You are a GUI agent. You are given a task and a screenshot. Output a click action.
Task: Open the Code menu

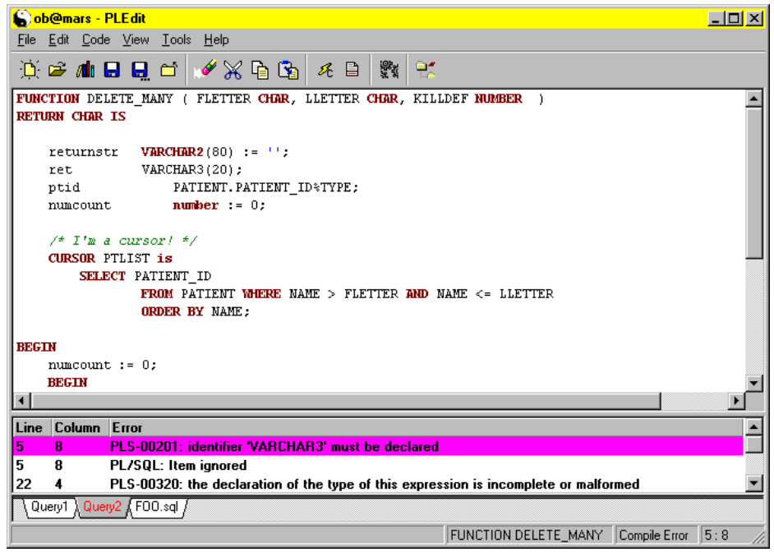[x=95, y=39]
